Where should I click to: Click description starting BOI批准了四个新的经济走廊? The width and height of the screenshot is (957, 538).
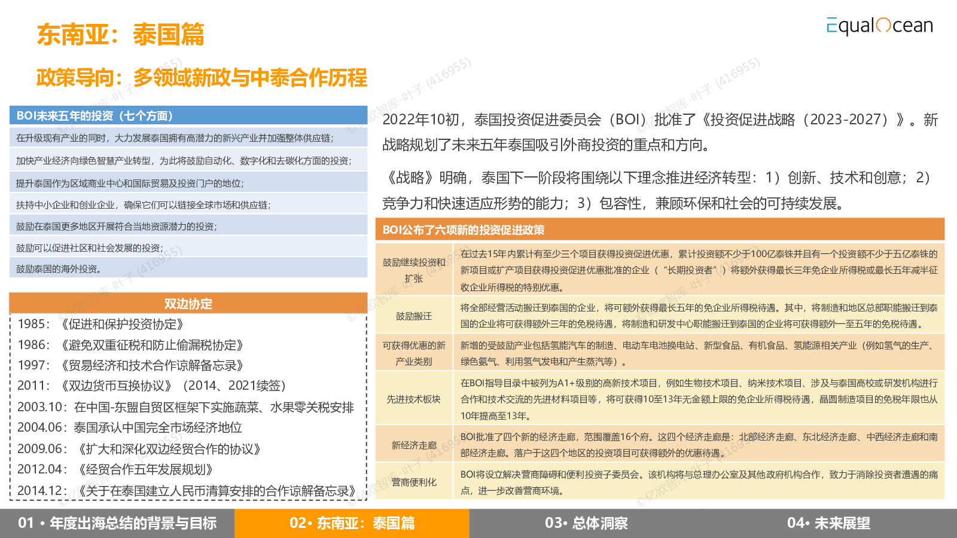click(x=699, y=445)
